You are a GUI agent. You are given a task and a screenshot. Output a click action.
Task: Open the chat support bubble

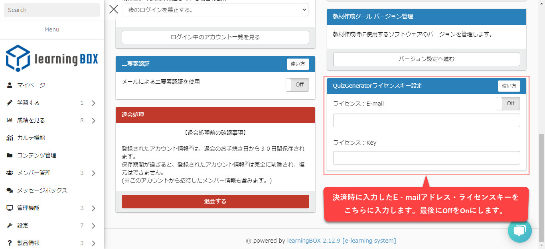520,231
